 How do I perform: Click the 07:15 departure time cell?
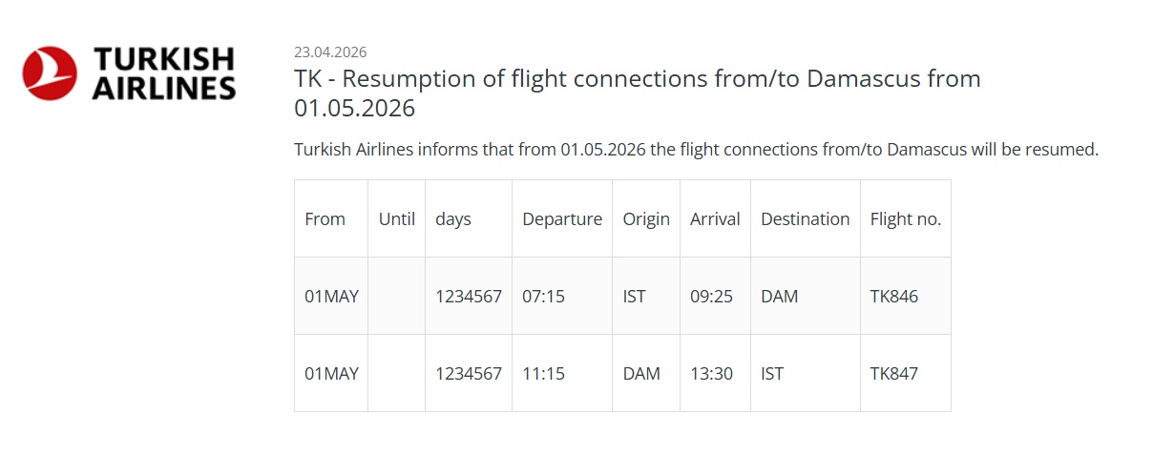[x=543, y=296]
